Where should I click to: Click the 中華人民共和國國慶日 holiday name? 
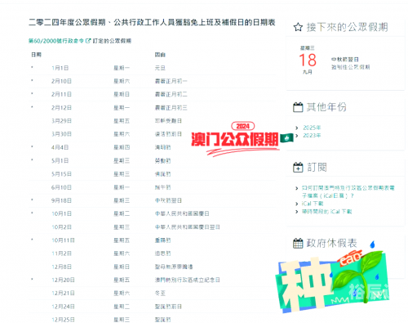click(x=182, y=213)
